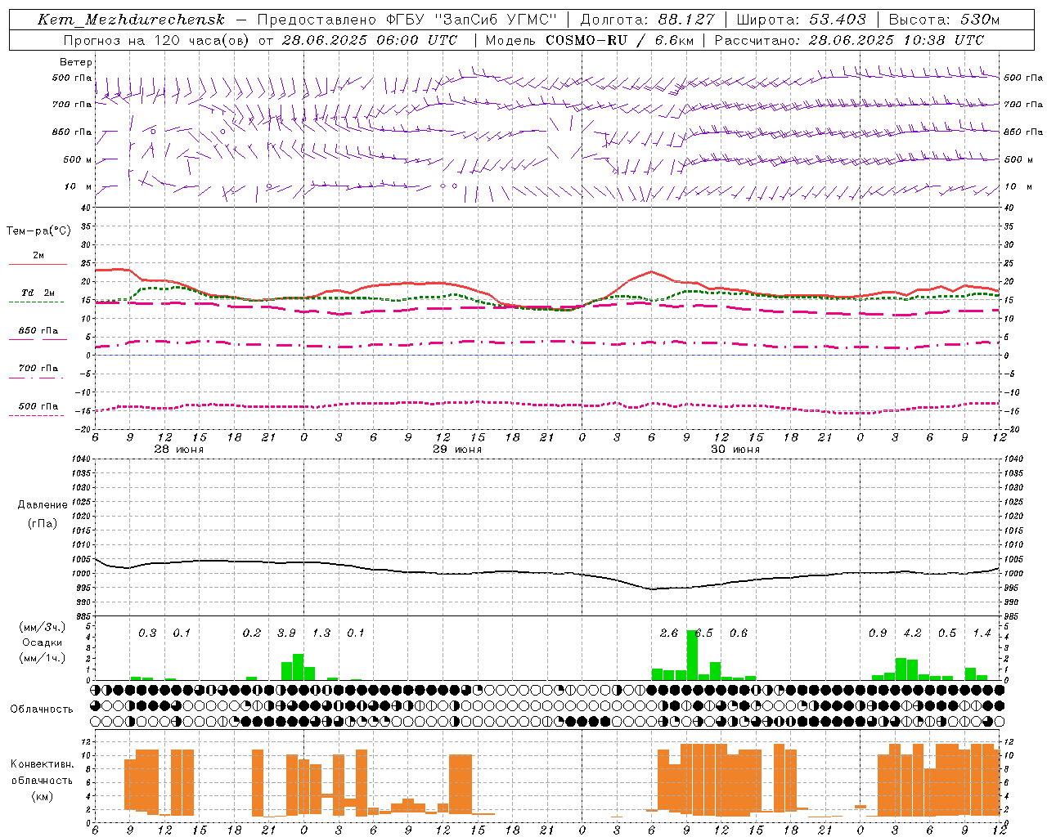
Task: Click the 700 гПа temperature legend entry
Action: 38,369
